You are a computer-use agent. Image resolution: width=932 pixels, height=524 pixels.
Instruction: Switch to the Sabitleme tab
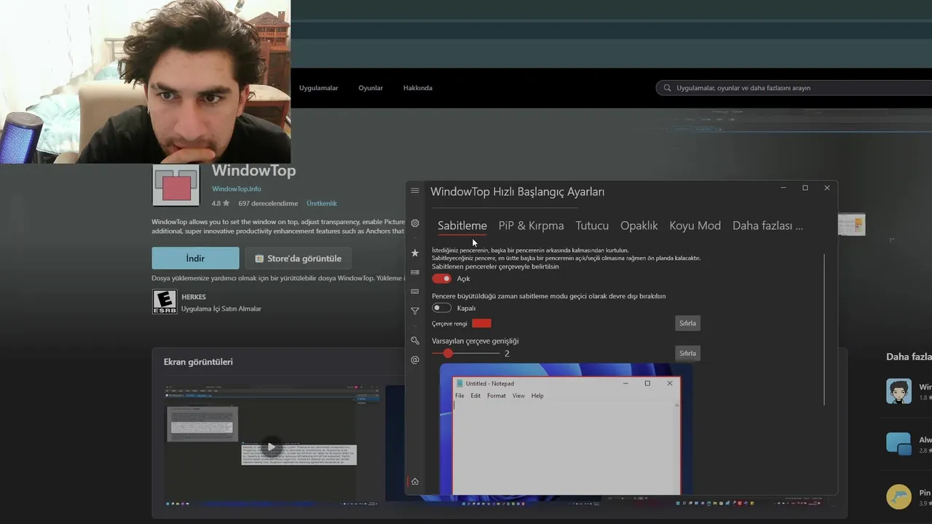point(462,226)
